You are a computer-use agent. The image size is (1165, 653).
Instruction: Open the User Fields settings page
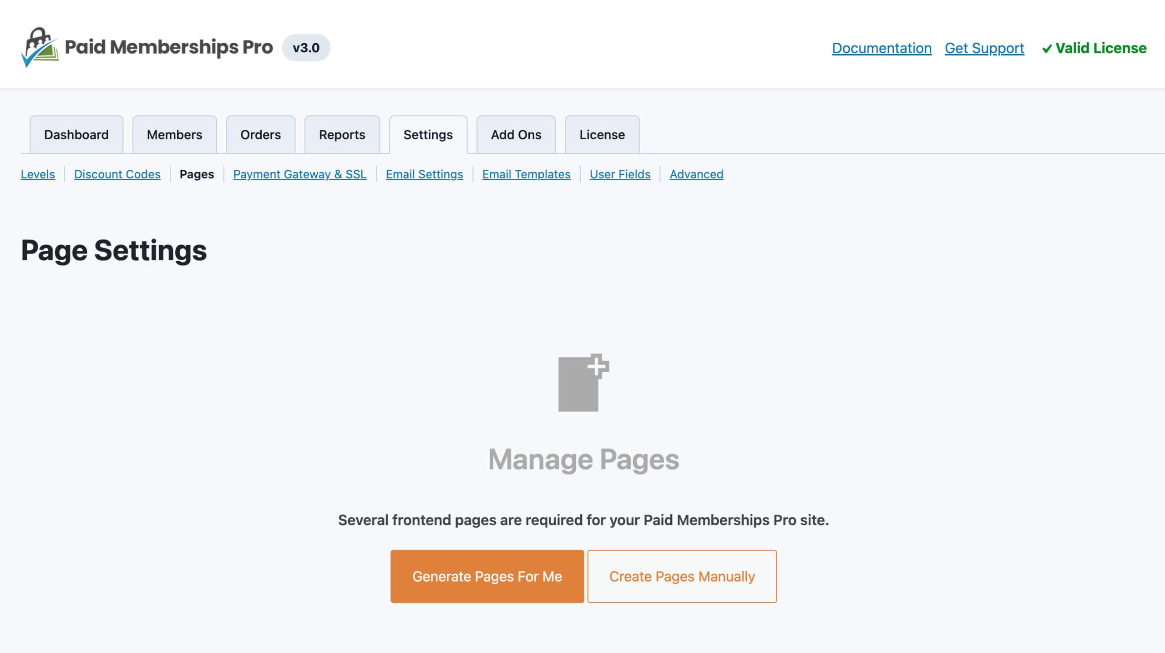coord(619,174)
